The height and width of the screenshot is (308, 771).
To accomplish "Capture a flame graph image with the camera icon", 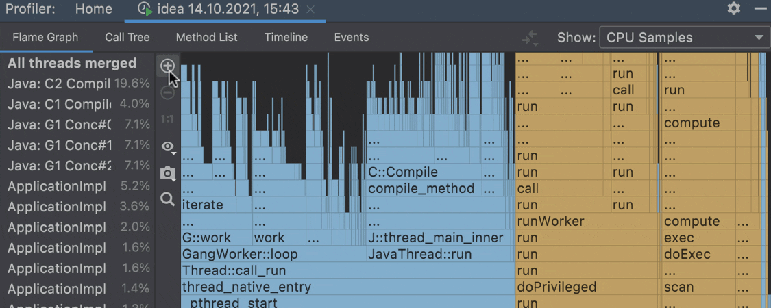I will 168,173.
